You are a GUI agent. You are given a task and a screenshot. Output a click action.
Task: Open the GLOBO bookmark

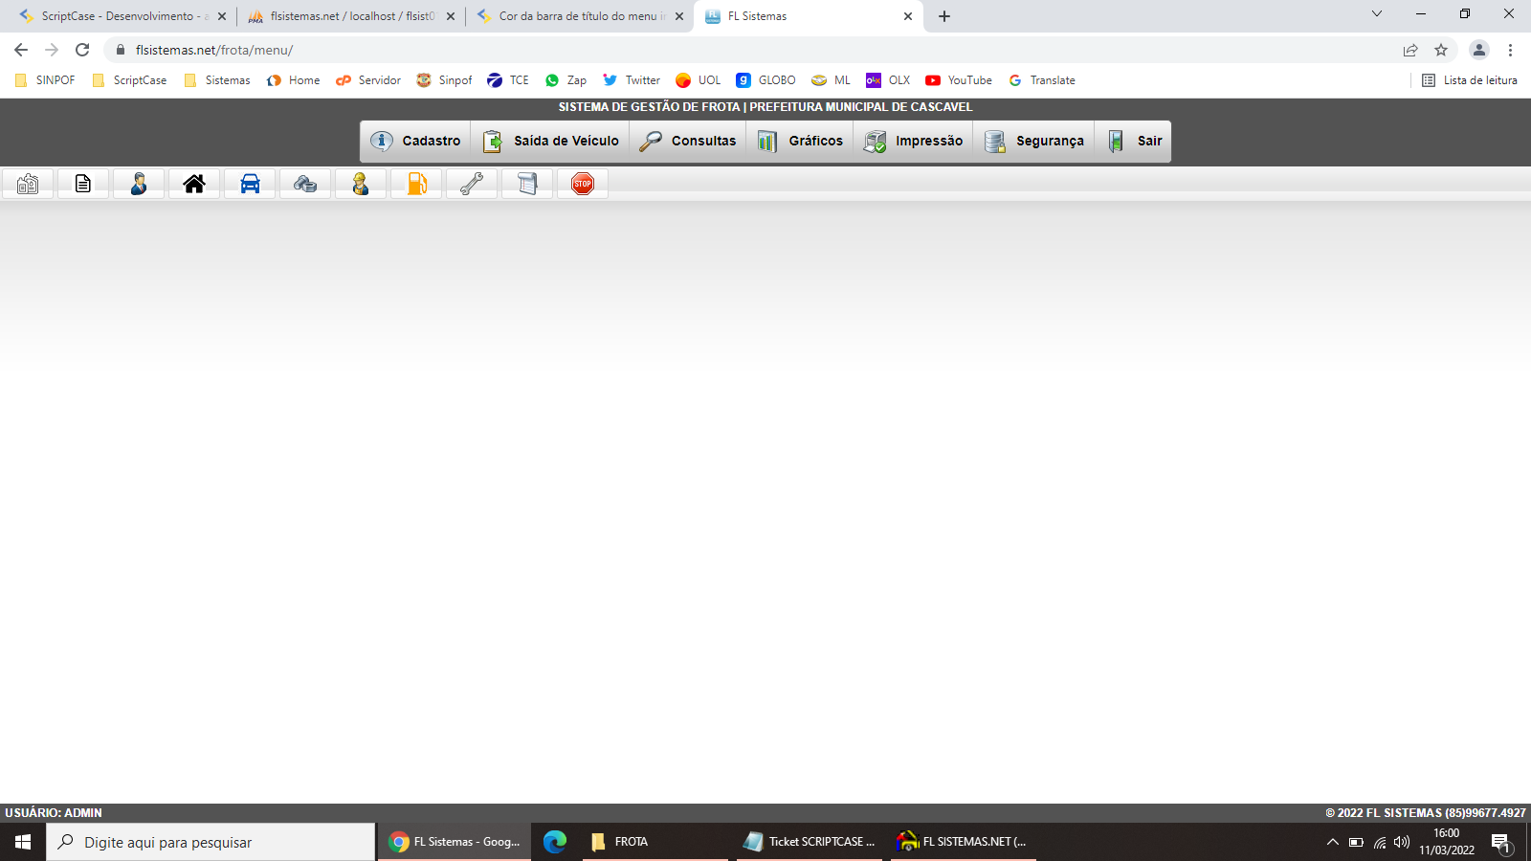click(766, 80)
